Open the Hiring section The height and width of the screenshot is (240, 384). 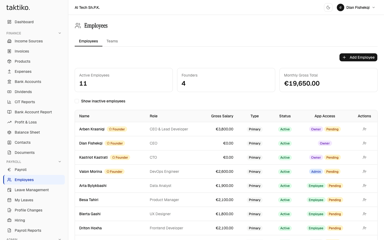(20, 220)
